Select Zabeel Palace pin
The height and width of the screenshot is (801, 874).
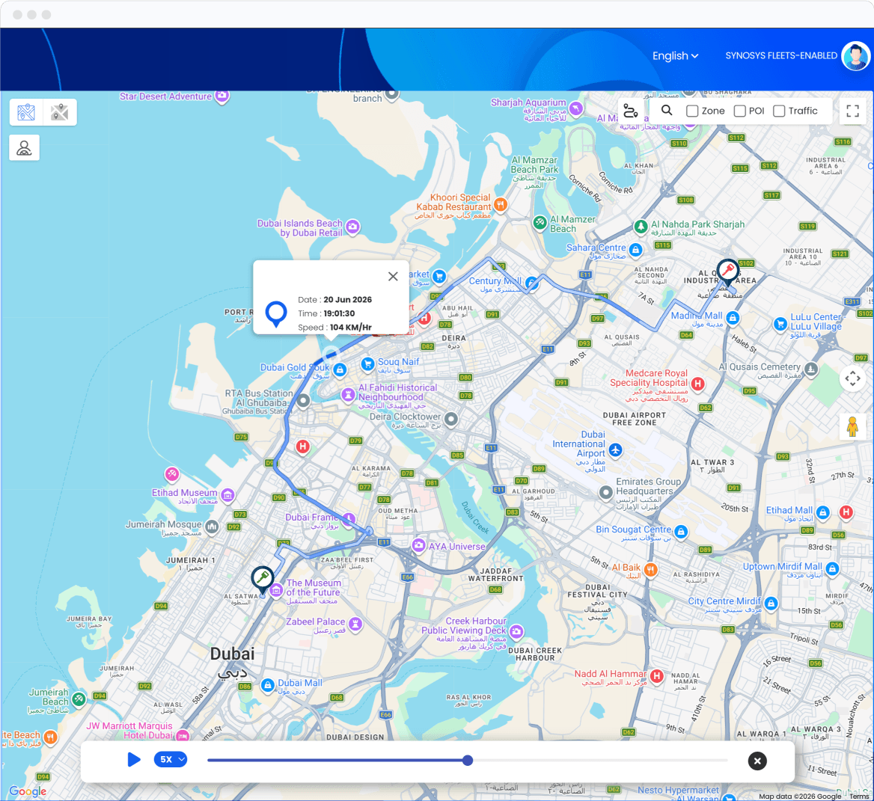355,623
